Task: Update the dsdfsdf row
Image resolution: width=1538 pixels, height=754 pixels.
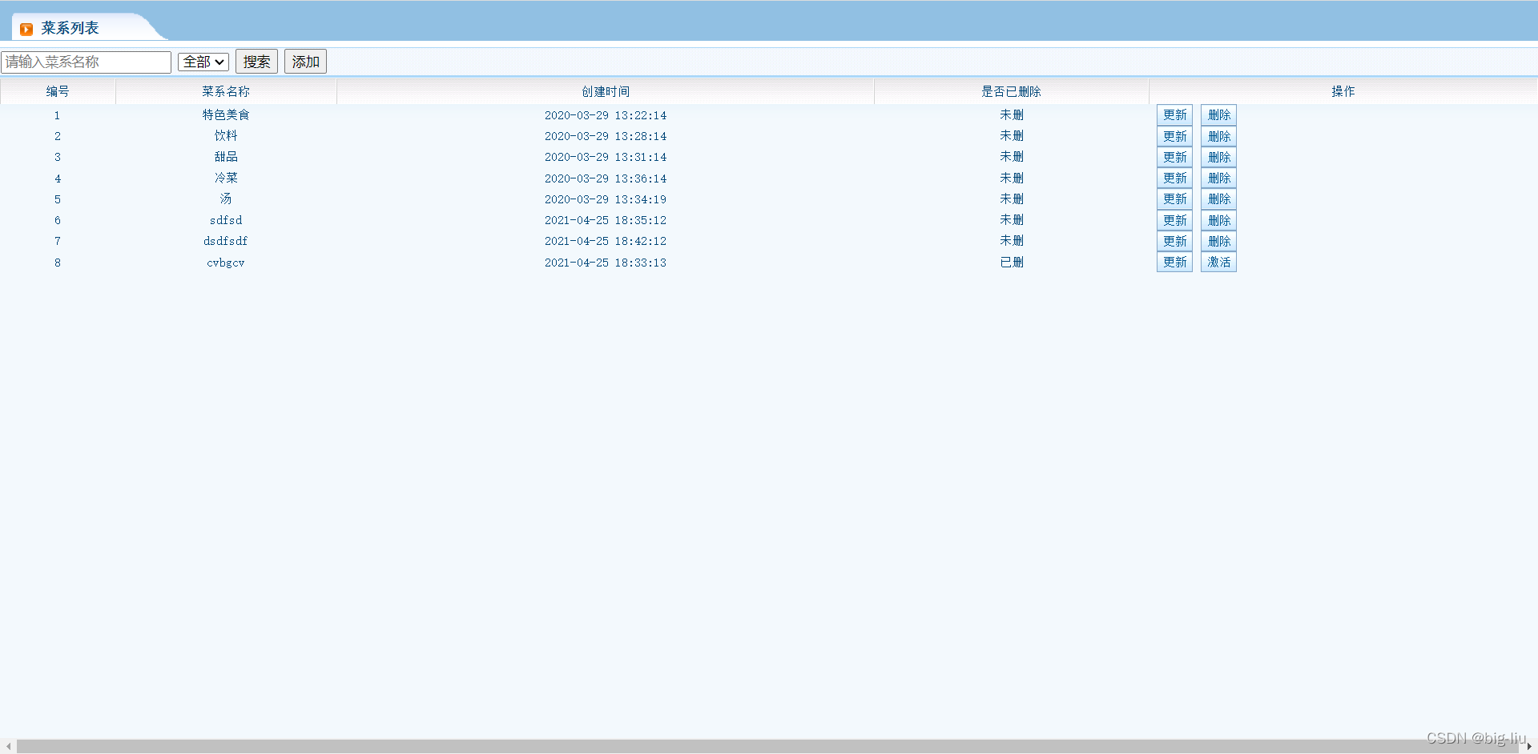Action: 1174,241
